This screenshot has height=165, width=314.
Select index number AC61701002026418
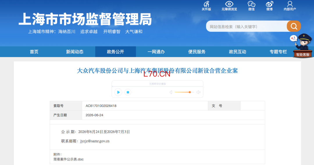click(x=101, y=106)
